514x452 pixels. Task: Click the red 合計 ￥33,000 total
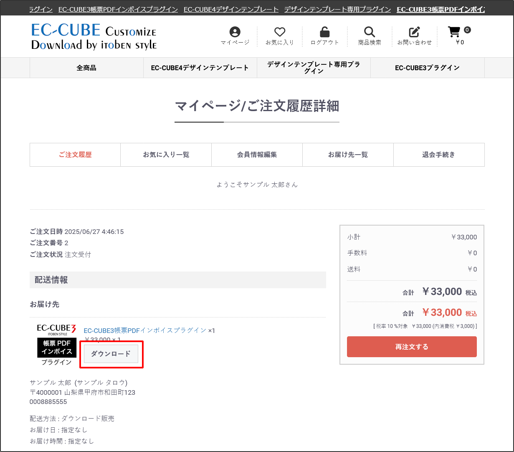point(440,313)
